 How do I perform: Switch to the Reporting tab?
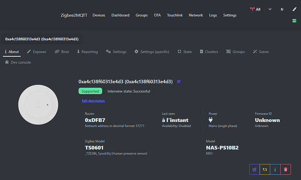[87, 52]
